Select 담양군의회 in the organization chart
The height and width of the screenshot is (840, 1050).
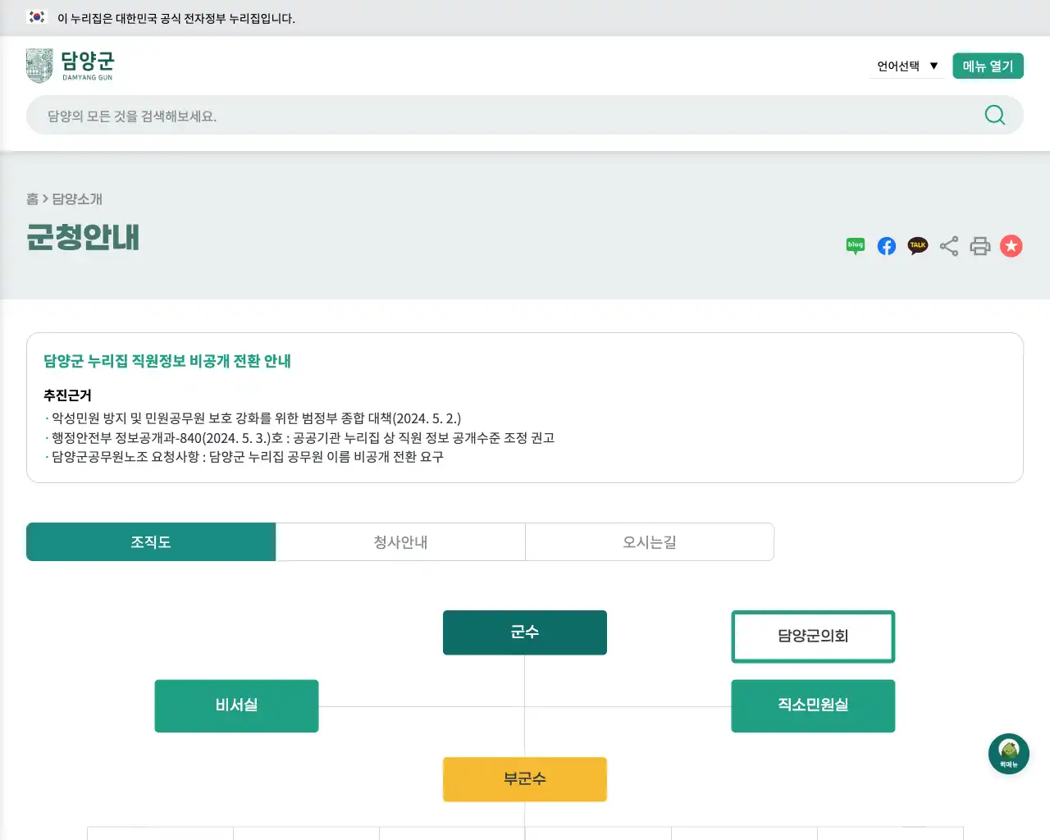pyautogui.click(x=812, y=636)
